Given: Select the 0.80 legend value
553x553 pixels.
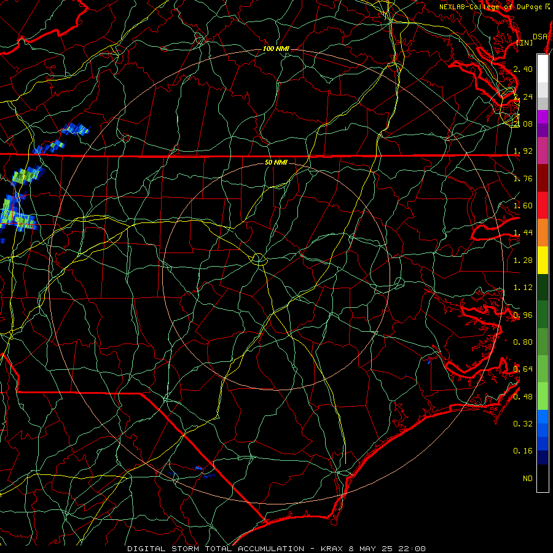Looking at the screenshot, I should (x=523, y=342).
